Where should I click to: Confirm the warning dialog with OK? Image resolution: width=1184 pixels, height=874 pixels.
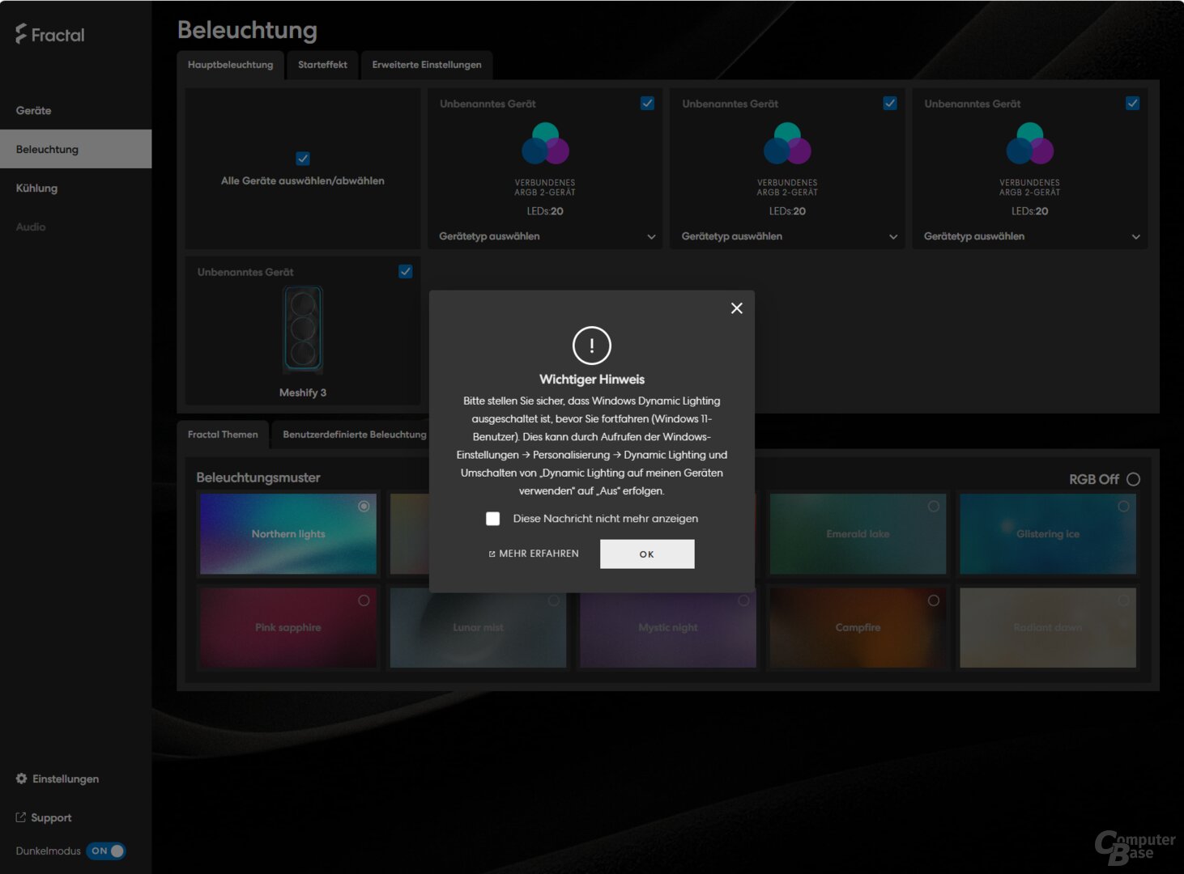(646, 554)
